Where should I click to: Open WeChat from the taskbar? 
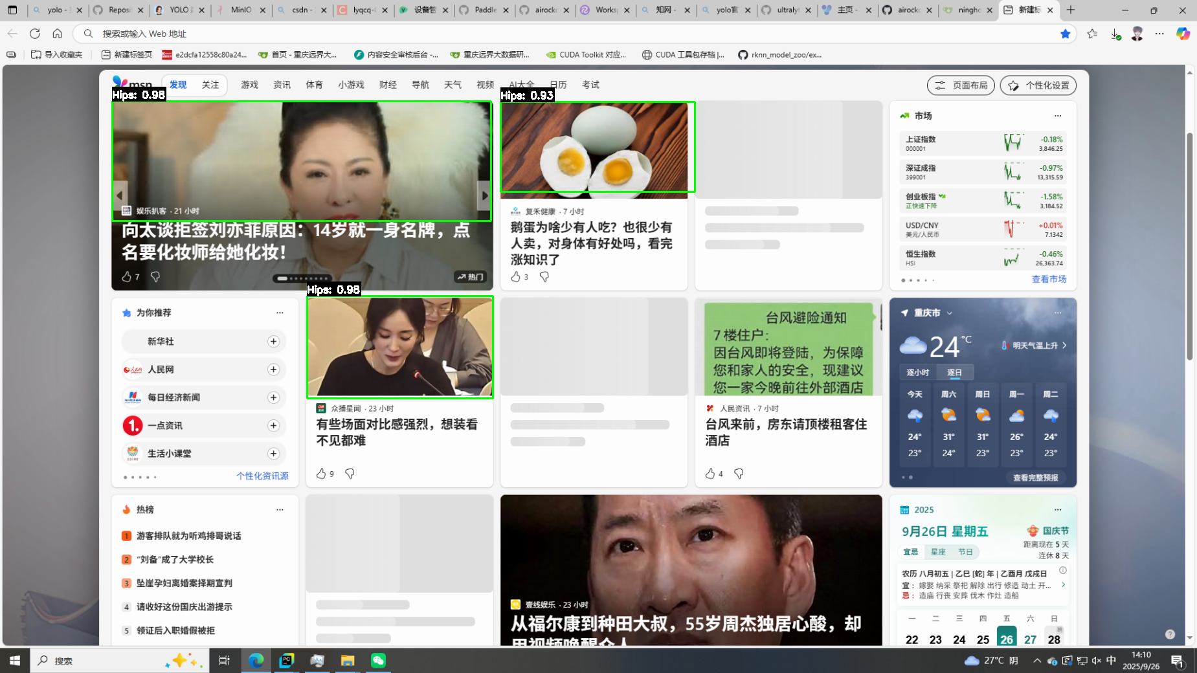point(378,660)
